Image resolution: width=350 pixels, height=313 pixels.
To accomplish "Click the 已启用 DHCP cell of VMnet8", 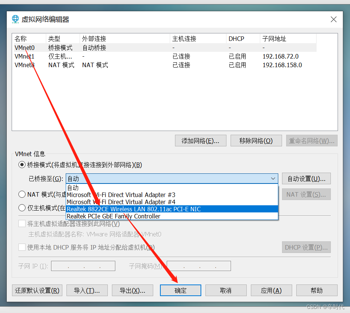I will [x=237, y=65].
